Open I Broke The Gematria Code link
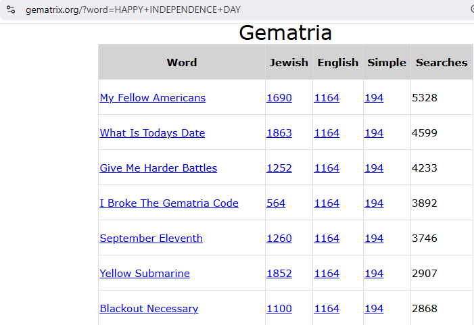 [x=169, y=203]
